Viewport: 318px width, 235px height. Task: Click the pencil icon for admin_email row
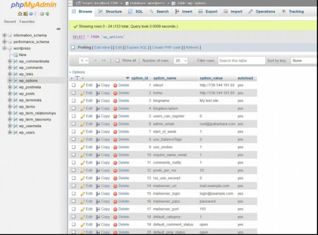point(83,124)
